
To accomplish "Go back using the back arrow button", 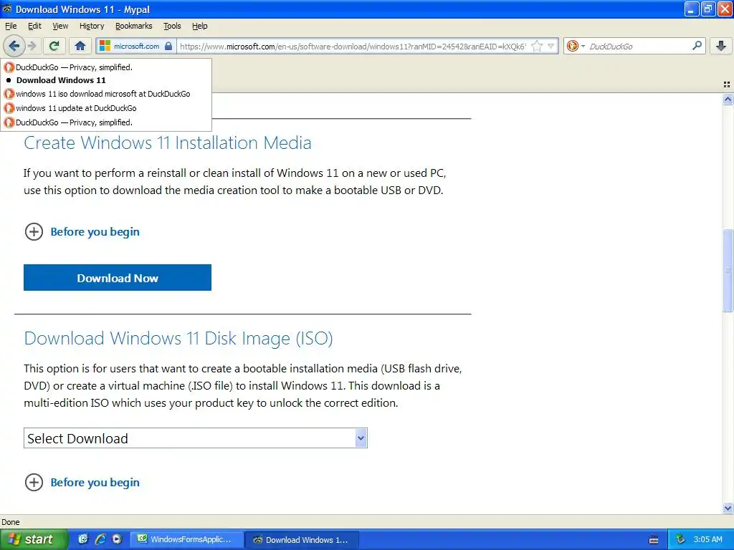I will click(x=14, y=46).
